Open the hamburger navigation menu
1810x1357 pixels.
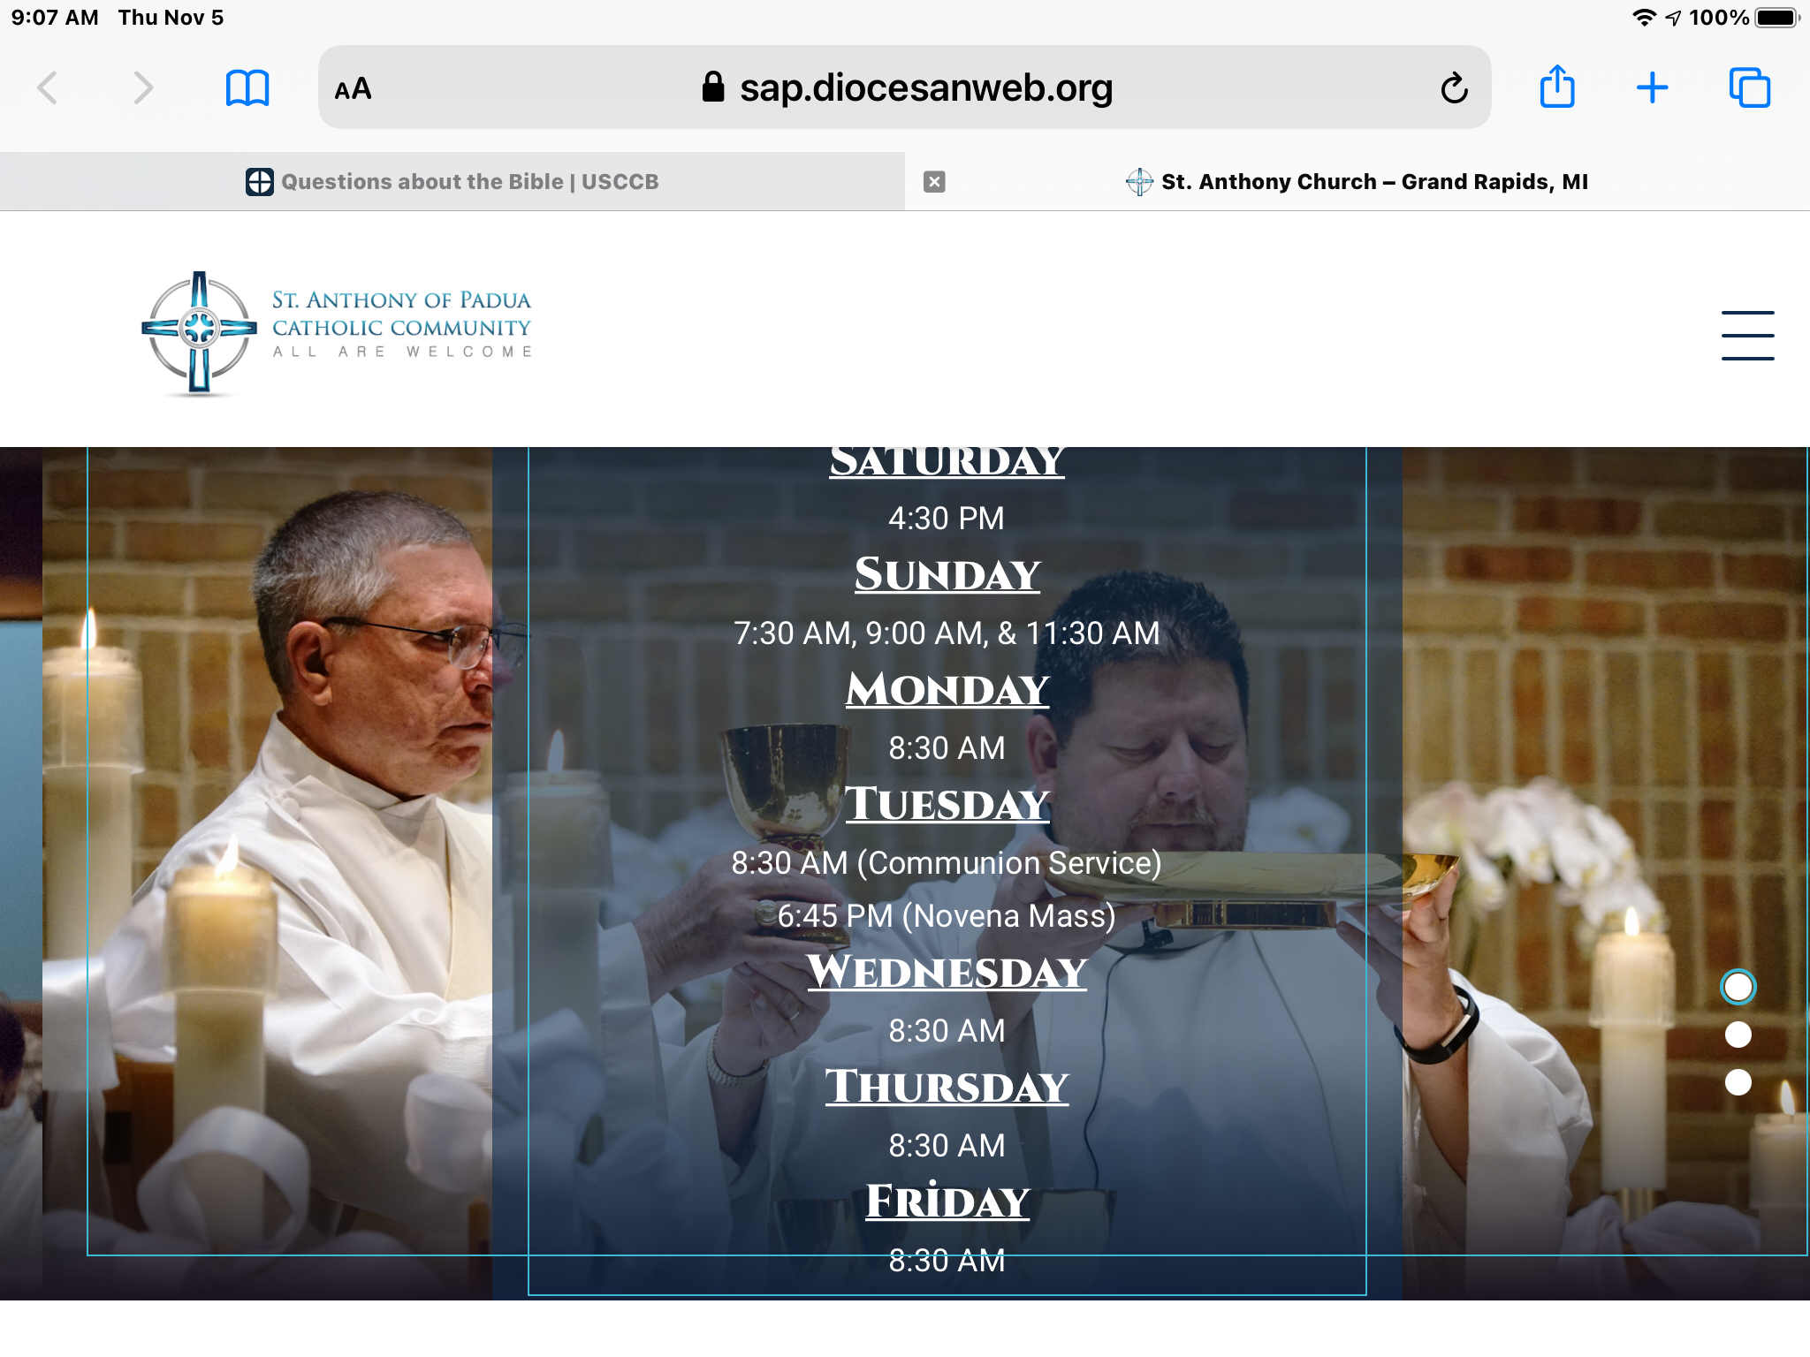click(x=1747, y=336)
